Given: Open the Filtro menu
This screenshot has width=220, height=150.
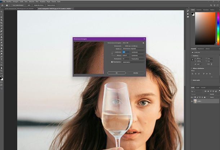Looking at the screenshot, I should pyautogui.click(x=37, y=2).
